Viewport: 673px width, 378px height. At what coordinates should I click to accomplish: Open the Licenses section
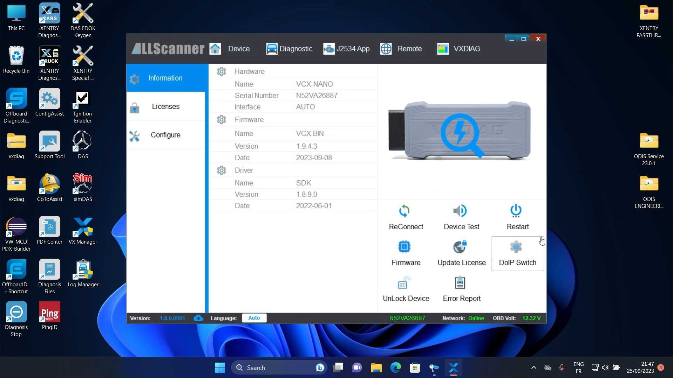[x=165, y=106]
